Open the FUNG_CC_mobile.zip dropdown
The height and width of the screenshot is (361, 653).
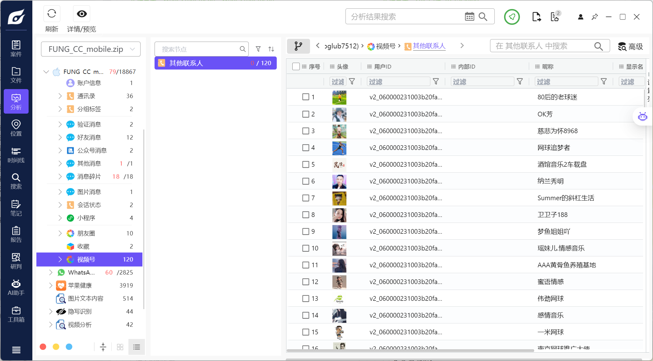point(91,49)
